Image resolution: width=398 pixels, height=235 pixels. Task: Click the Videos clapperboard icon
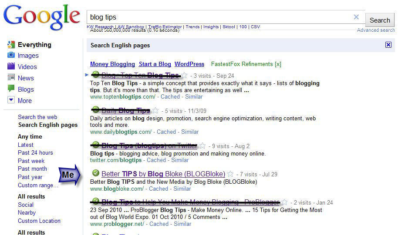[x=11, y=66]
